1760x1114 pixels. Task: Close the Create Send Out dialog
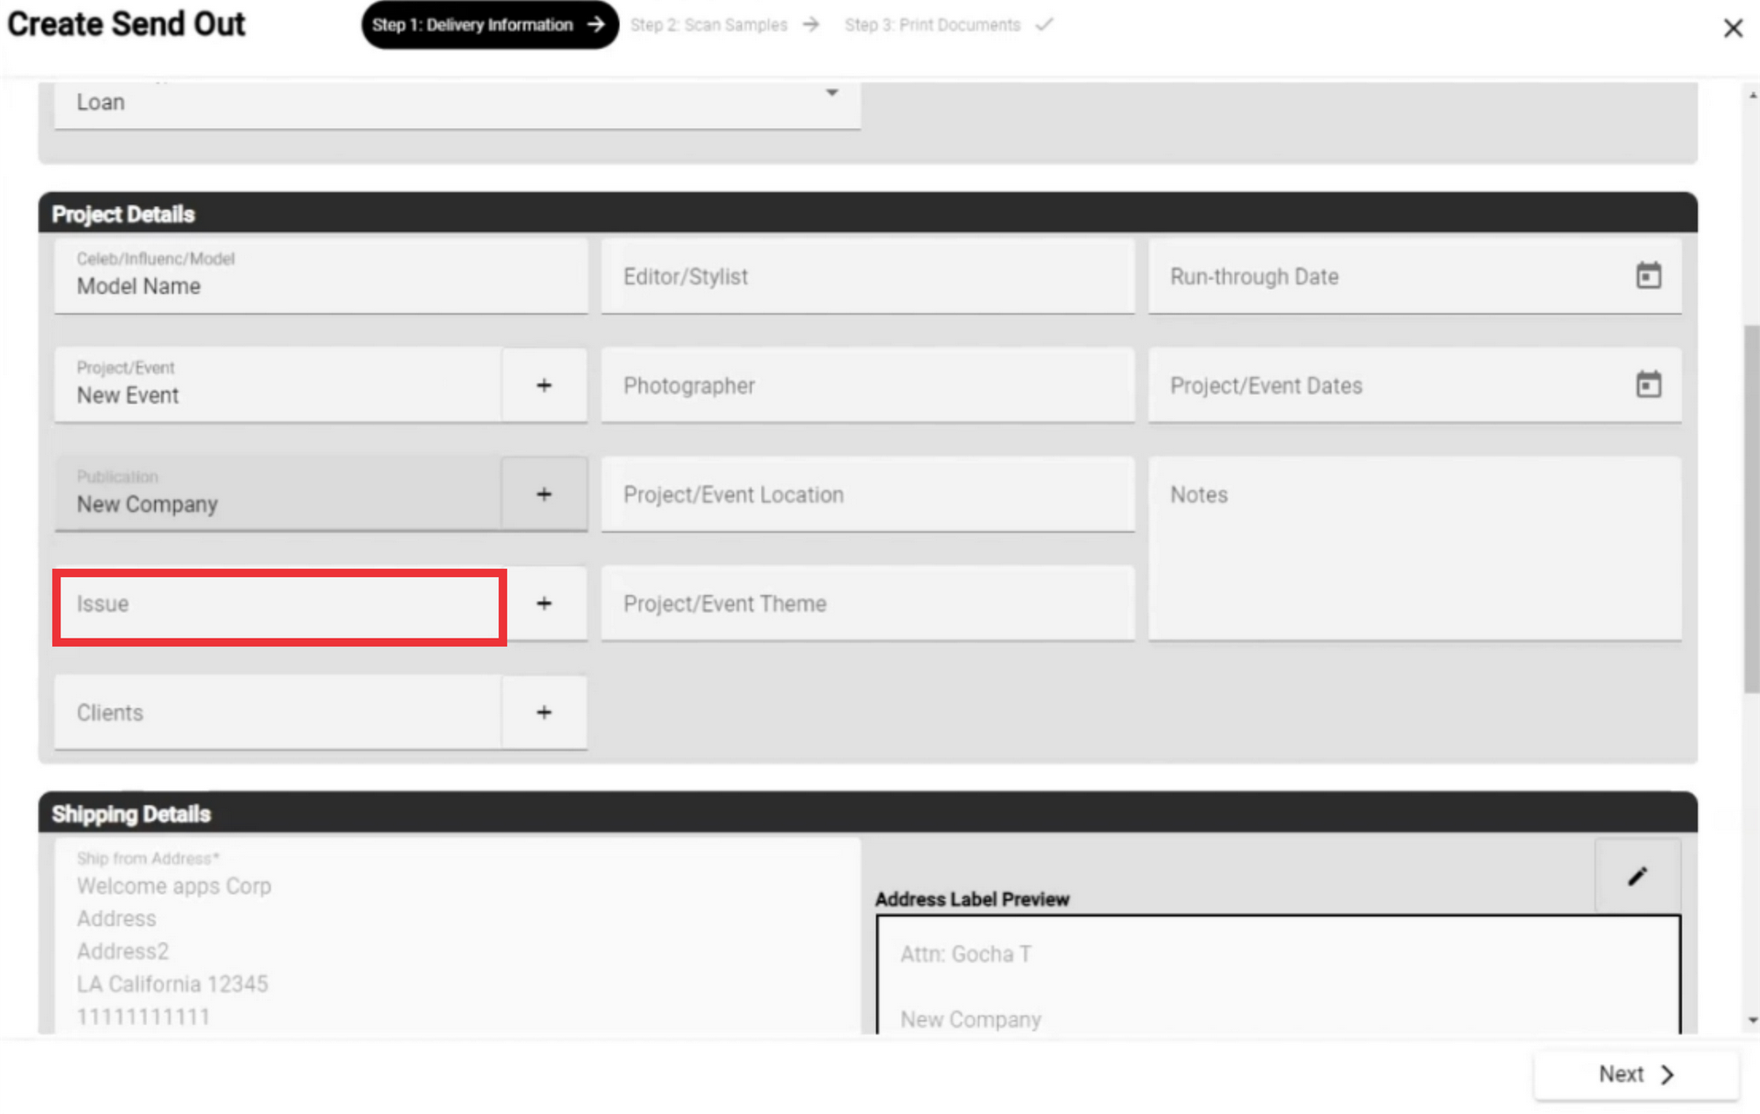[1732, 28]
